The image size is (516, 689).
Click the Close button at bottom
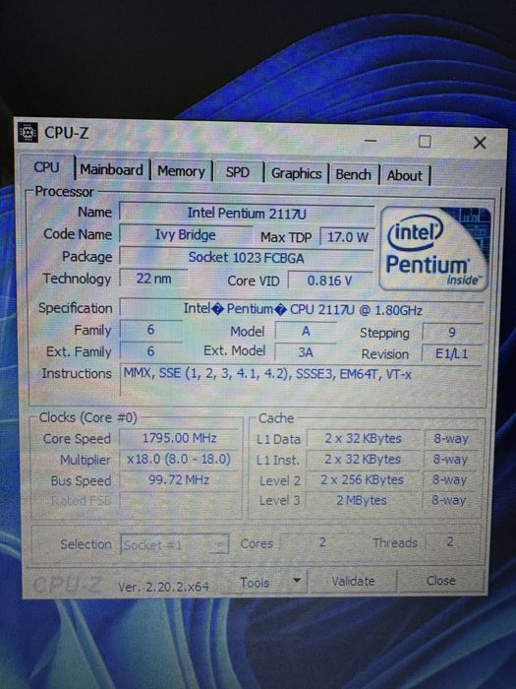click(440, 581)
